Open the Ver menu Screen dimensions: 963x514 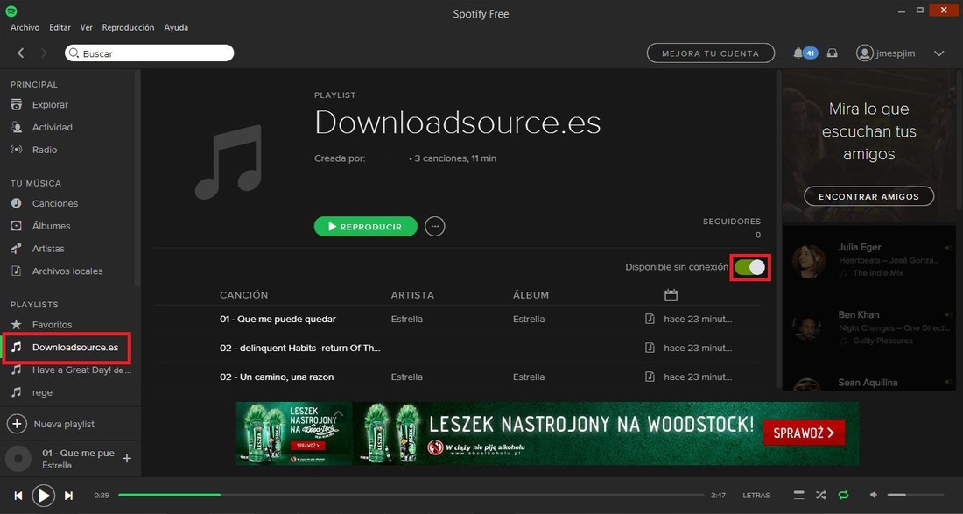[x=87, y=28]
